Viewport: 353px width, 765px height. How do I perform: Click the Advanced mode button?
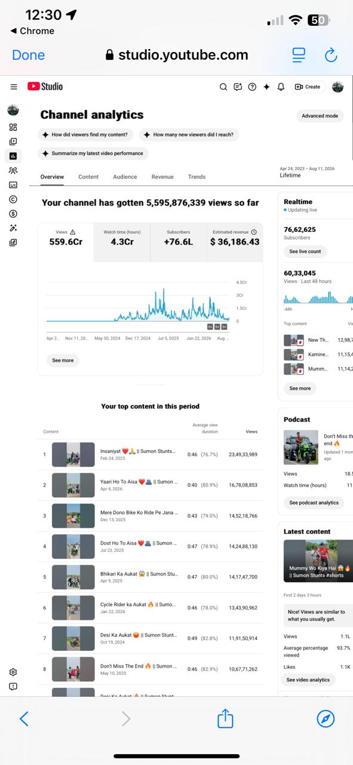(320, 116)
